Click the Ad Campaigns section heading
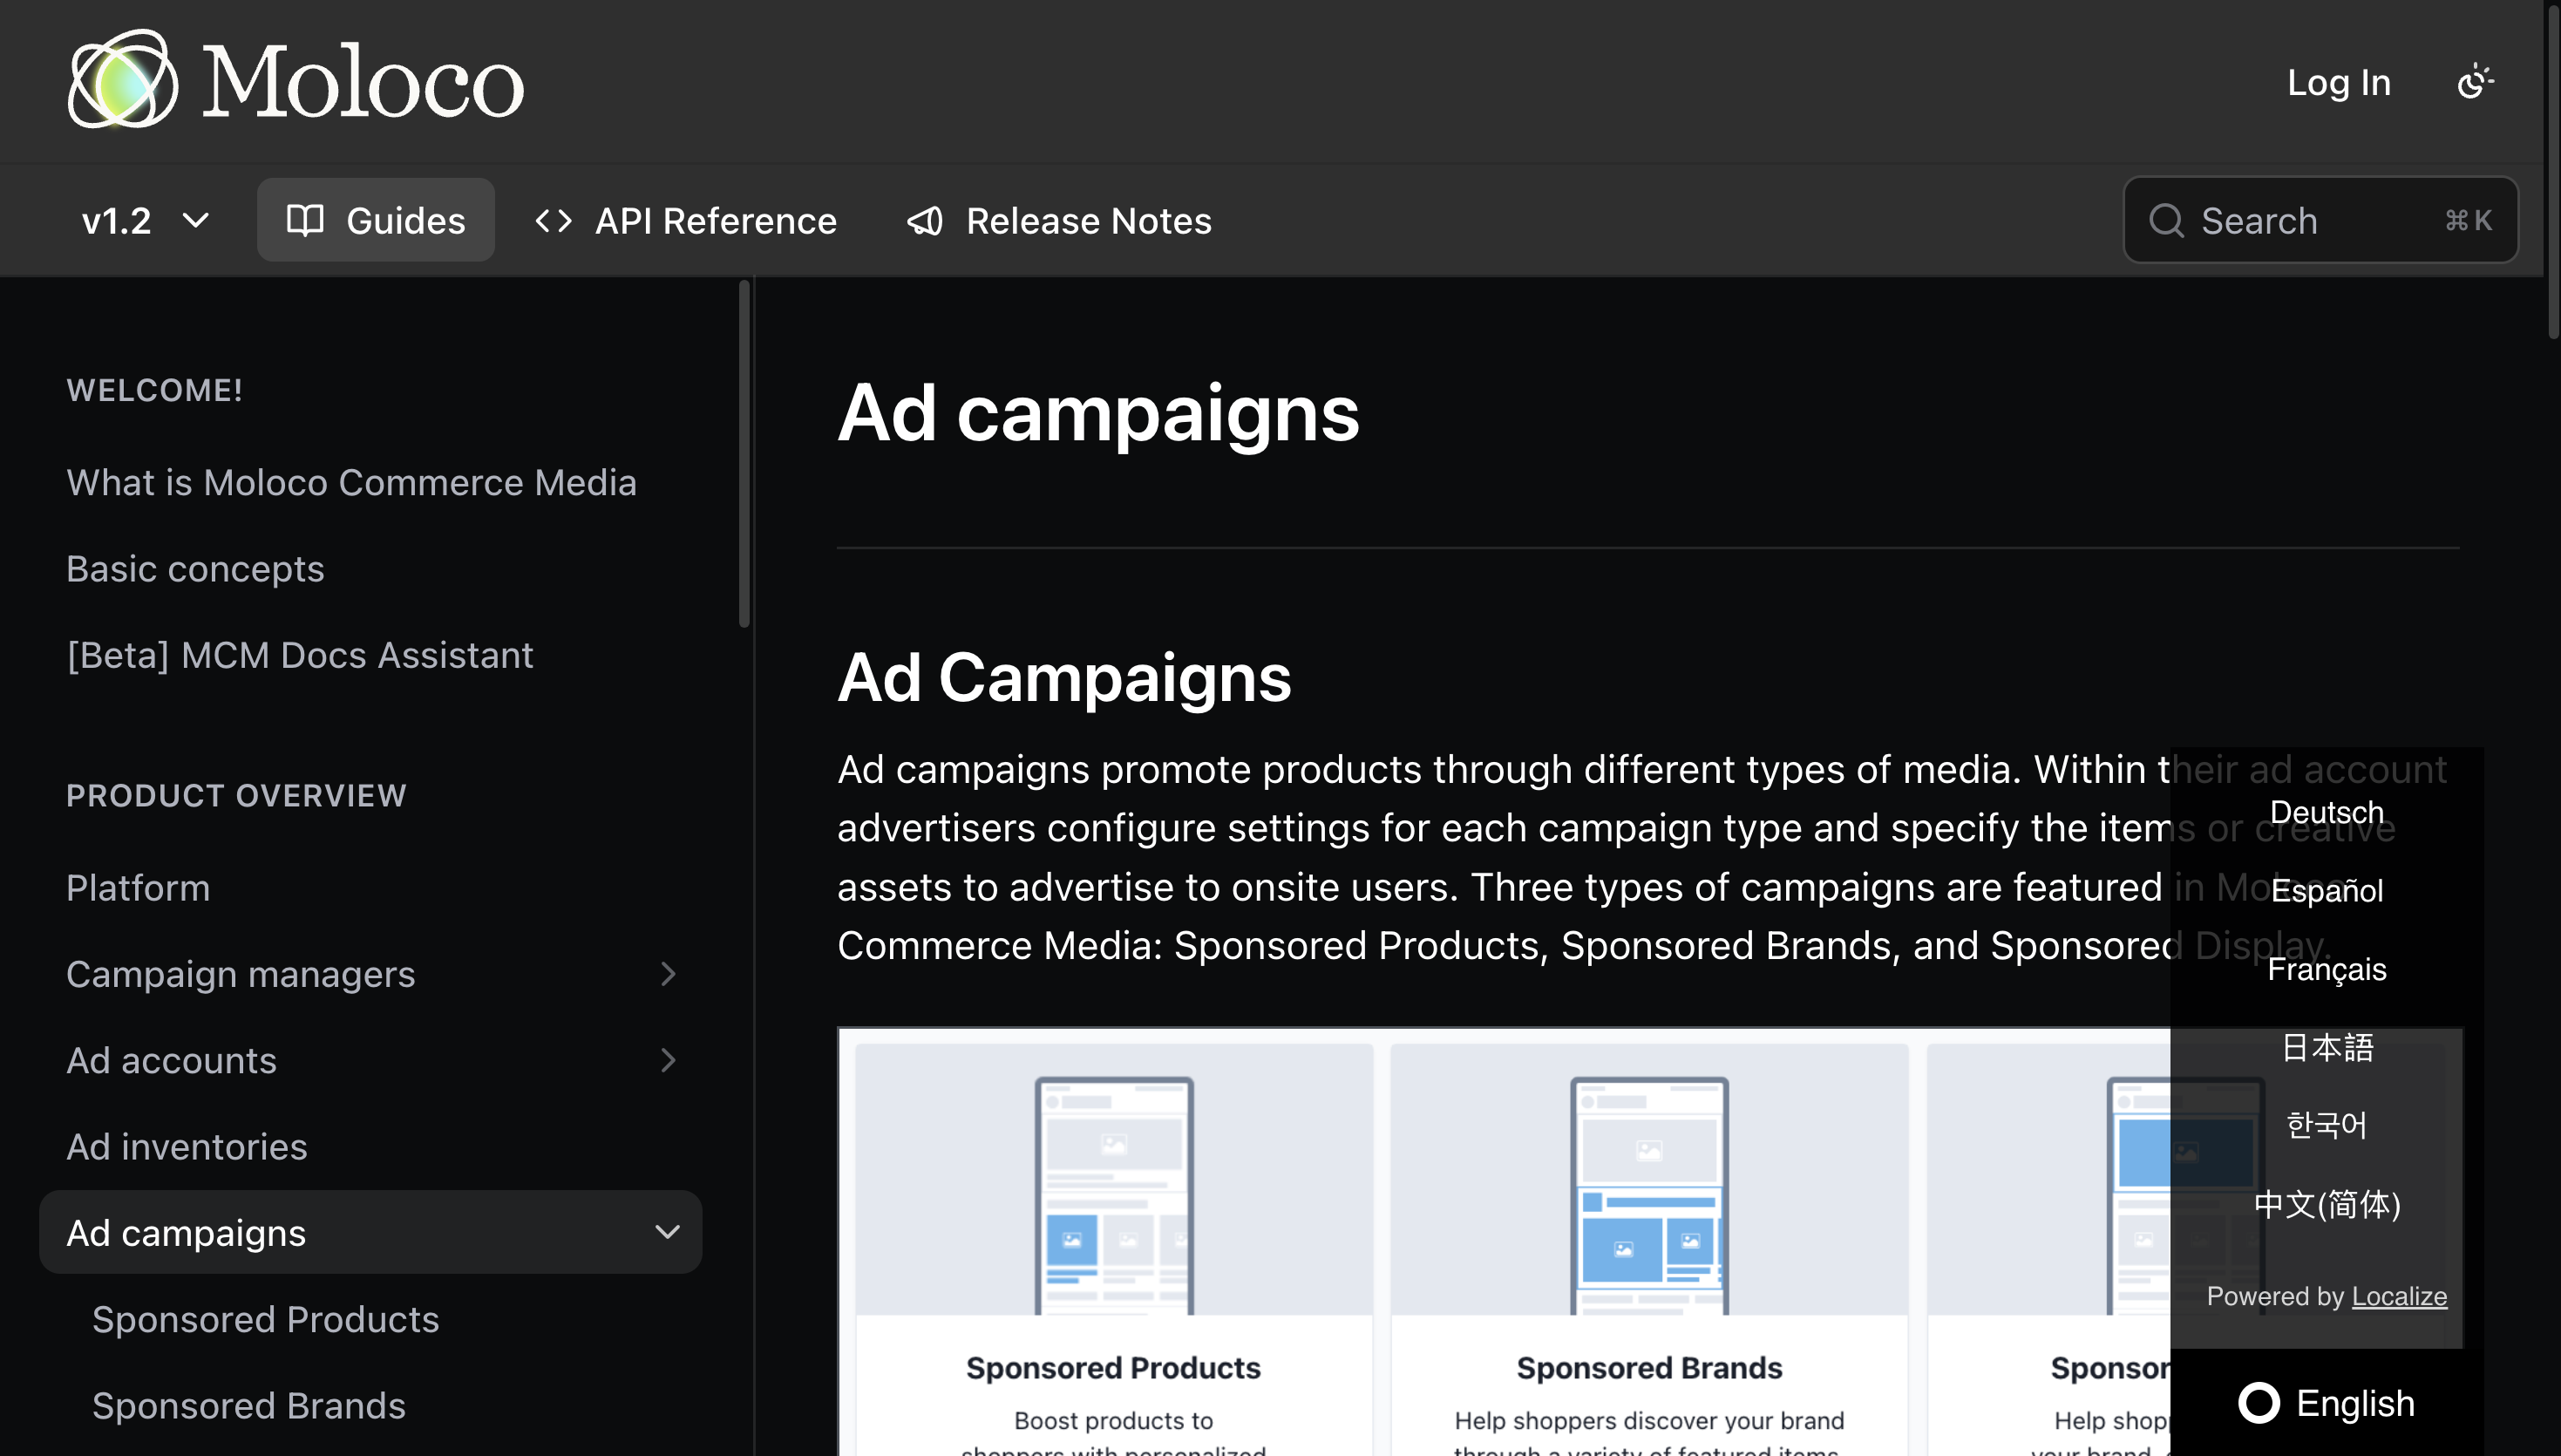The height and width of the screenshot is (1456, 2561). [x=1063, y=678]
